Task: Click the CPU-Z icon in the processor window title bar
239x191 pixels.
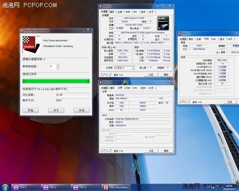Action: coord(100,6)
